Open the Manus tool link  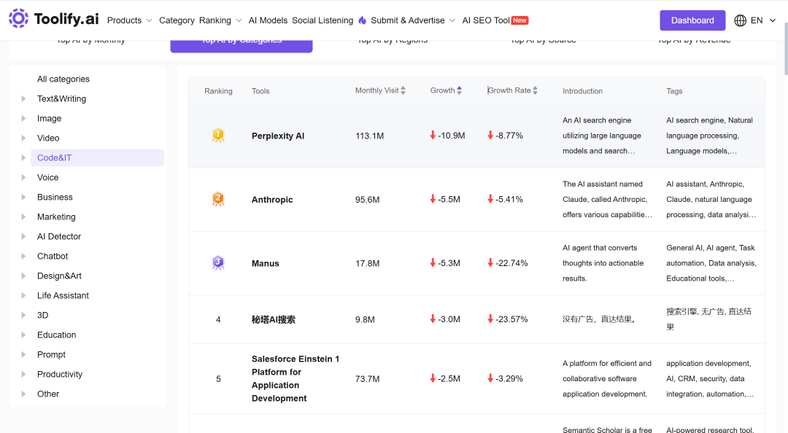pyautogui.click(x=266, y=263)
